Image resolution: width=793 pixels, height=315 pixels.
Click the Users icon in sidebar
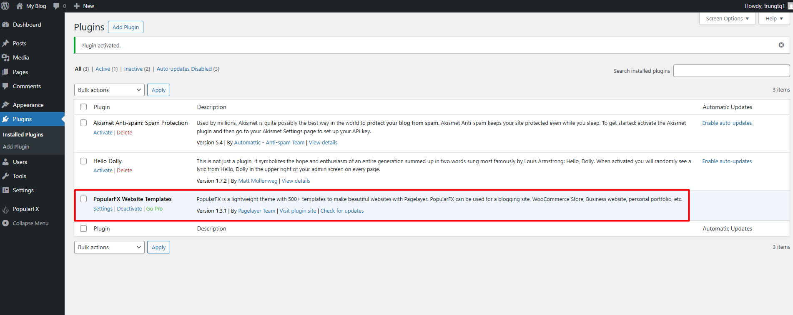coord(5,162)
